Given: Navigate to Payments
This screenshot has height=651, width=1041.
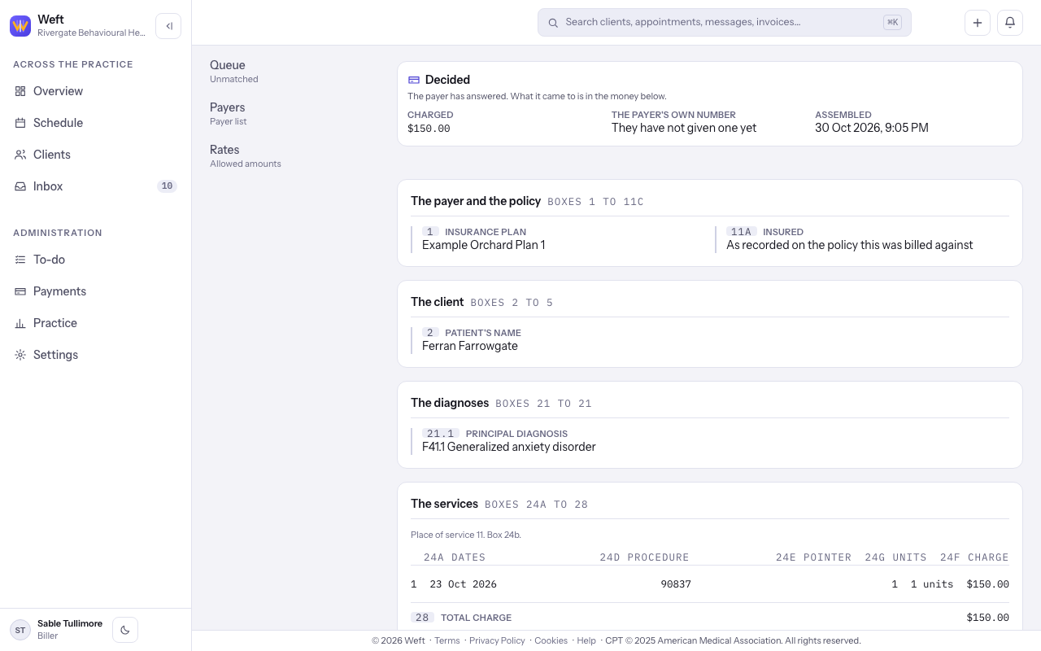Looking at the screenshot, I should click(96, 291).
